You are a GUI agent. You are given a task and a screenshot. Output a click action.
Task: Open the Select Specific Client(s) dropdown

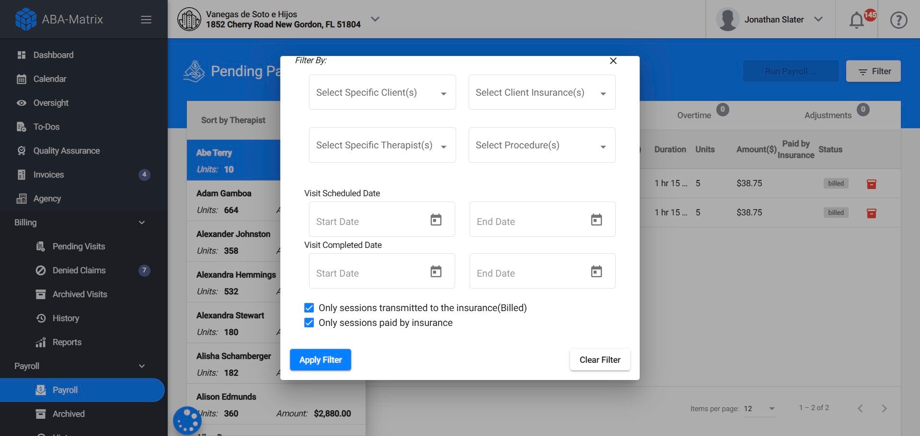coord(381,92)
